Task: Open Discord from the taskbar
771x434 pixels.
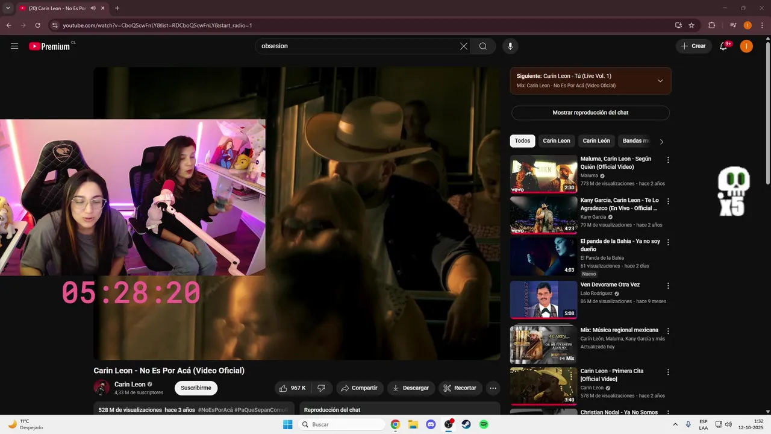Action: (x=431, y=424)
